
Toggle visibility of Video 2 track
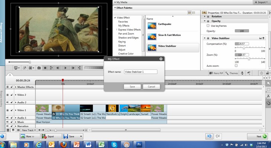tap(7, 95)
